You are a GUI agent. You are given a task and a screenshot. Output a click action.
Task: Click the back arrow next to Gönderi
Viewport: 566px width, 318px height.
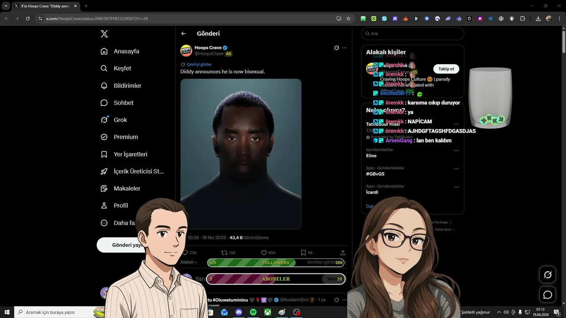[x=184, y=34]
